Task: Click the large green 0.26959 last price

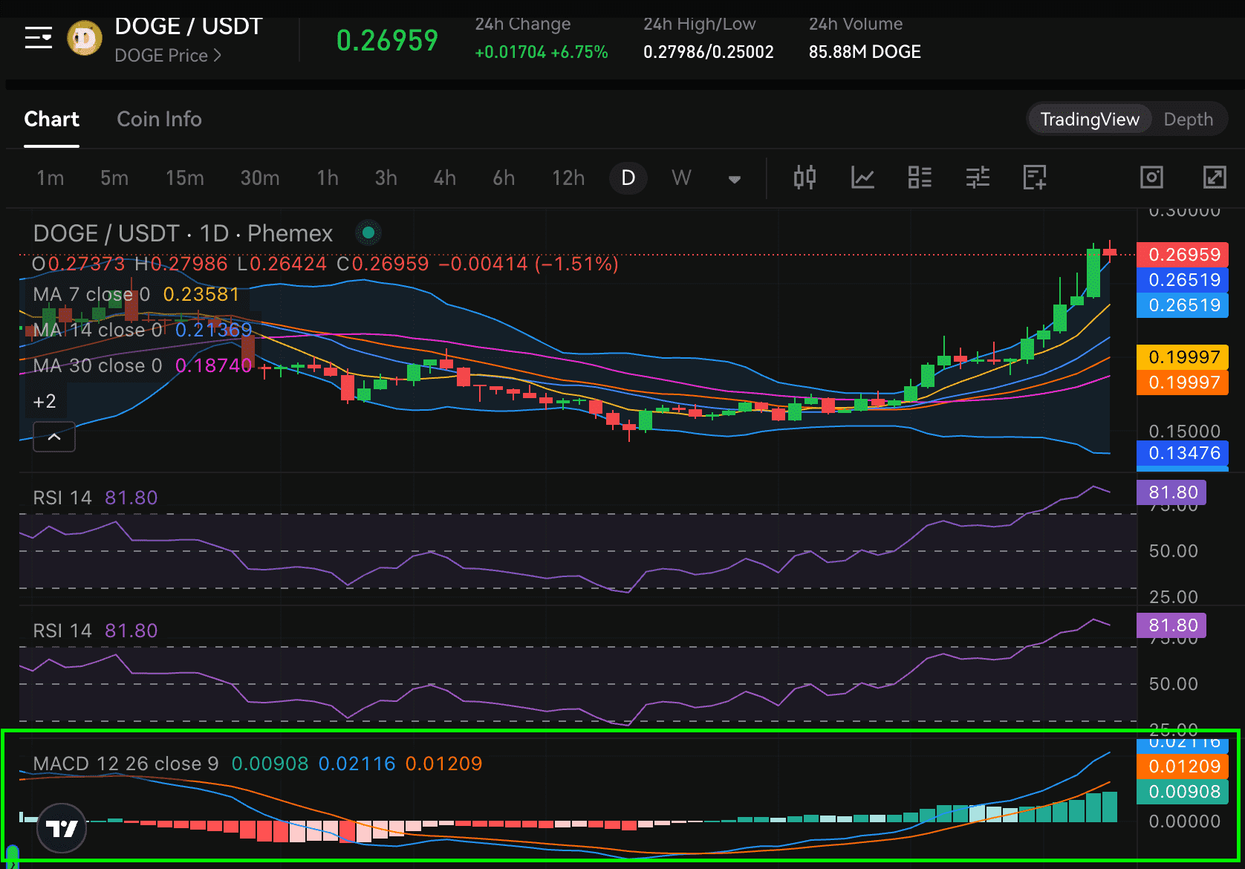Action: pos(387,40)
